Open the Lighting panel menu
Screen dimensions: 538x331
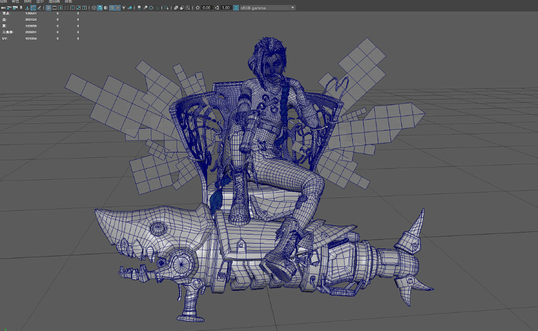[27, 1]
